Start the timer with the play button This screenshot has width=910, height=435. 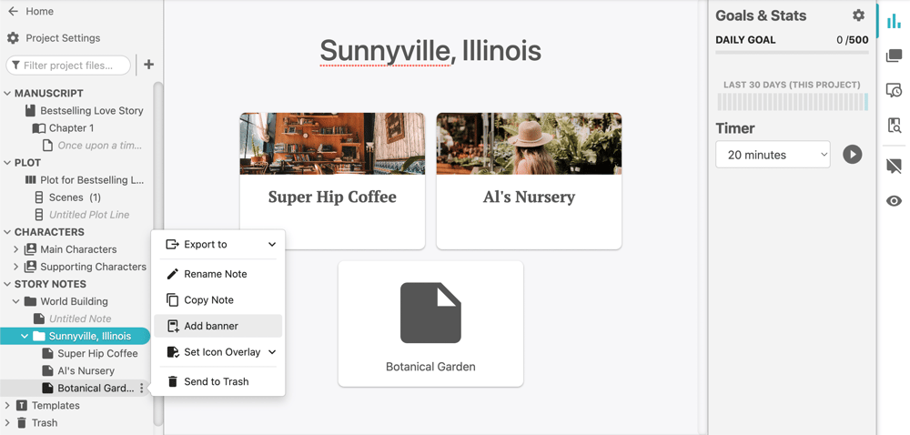853,155
